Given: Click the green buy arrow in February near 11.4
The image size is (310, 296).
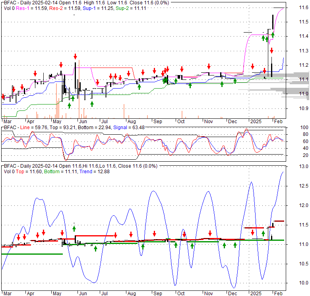Looking at the screenshot, I should 273,35.
